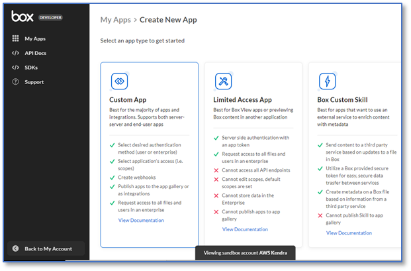Click the green check beside 'Create webhooks'

coord(113,178)
